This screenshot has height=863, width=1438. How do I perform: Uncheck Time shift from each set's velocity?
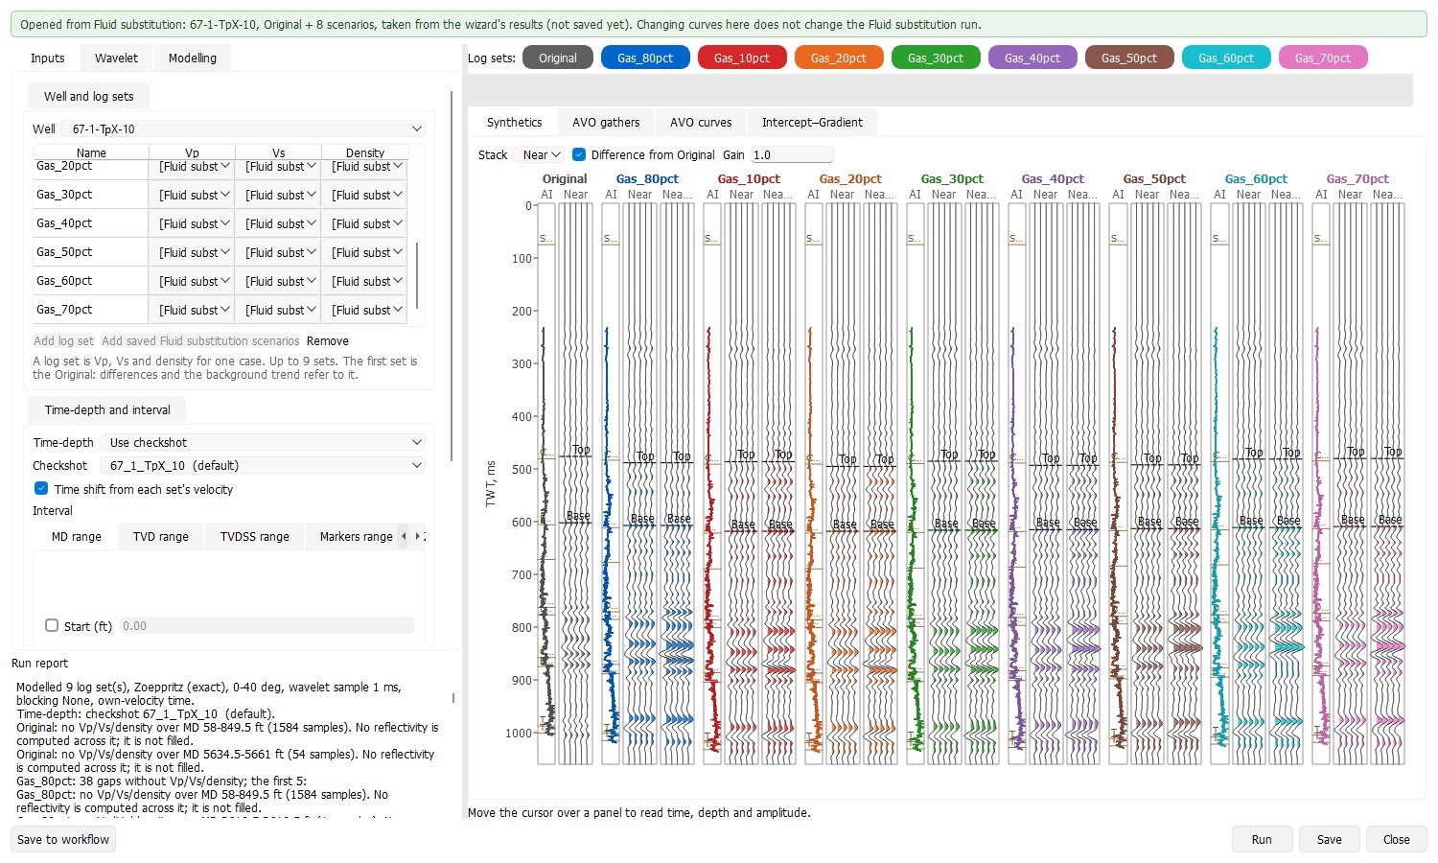coord(41,489)
